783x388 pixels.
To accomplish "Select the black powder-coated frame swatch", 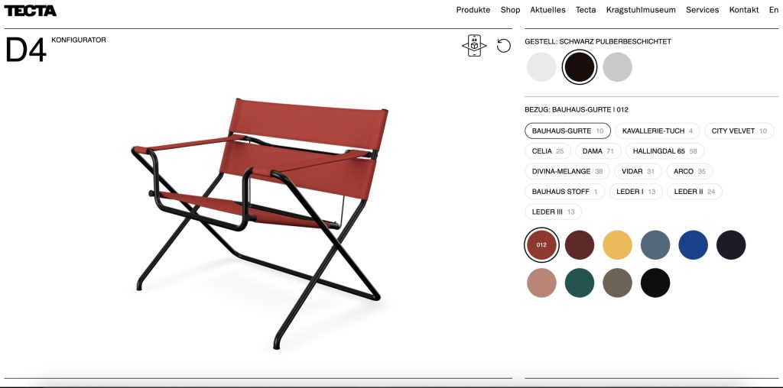I will (x=580, y=66).
